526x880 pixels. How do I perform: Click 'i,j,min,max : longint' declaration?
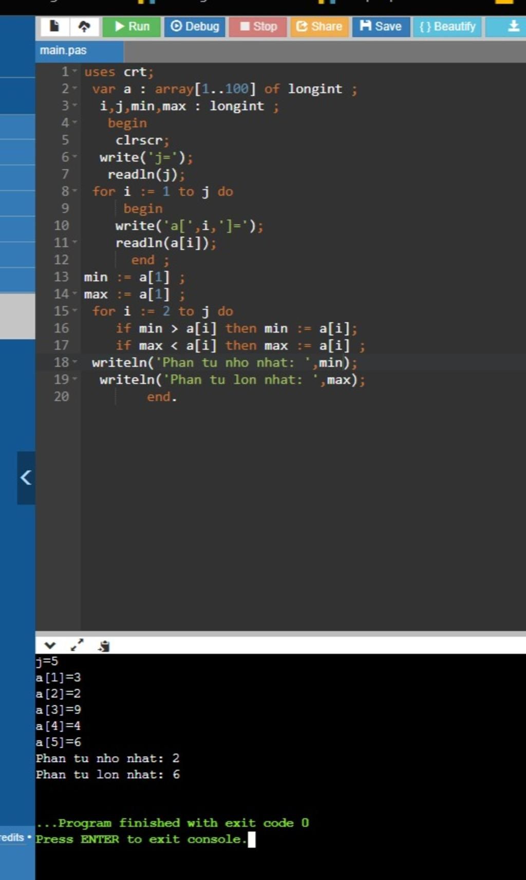(x=189, y=106)
